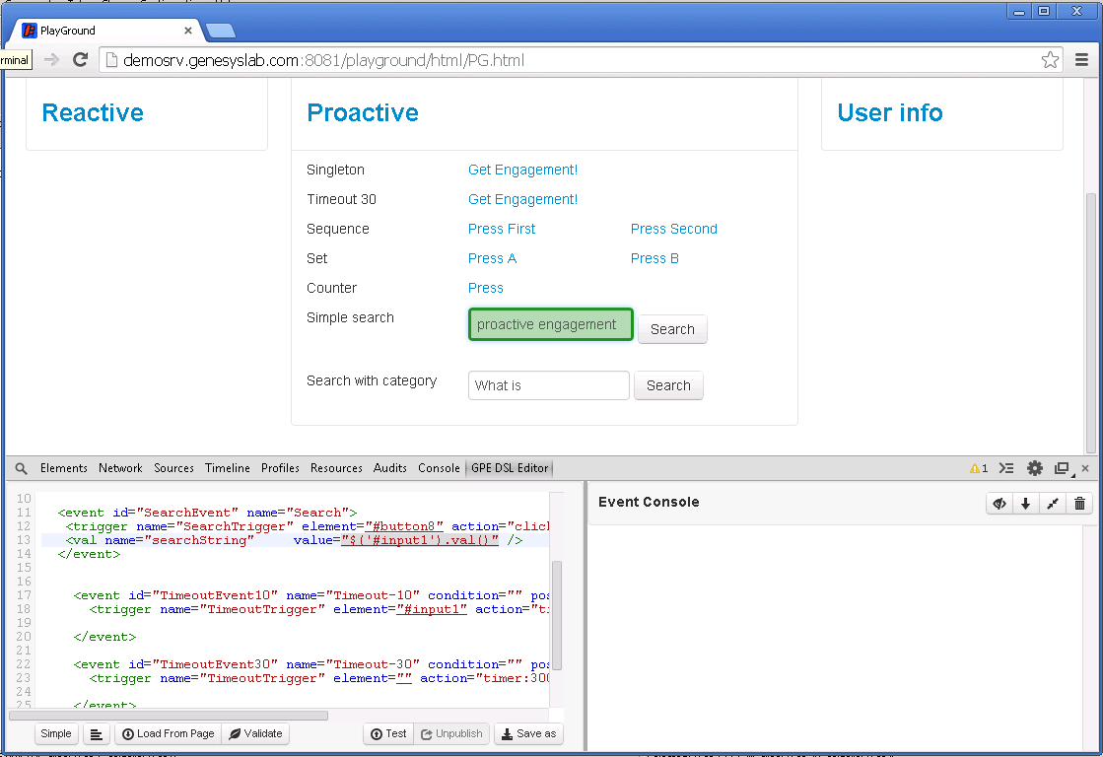Screen dimensions: 1103x757
Task: Click the Proactive heading
Action: point(363,112)
